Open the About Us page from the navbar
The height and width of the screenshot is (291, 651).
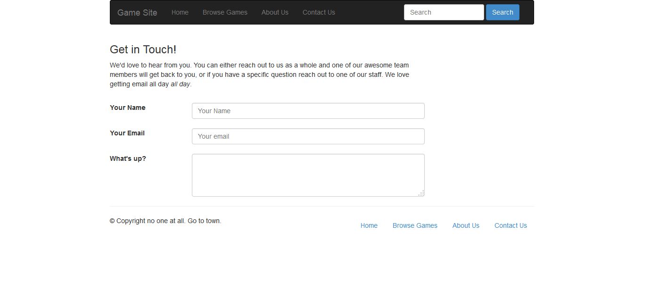click(275, 12)
